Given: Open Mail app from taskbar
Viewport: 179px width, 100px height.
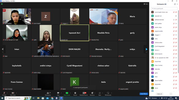Looking at the screenshot, I should pyautogui.click(x=47, y=98).
